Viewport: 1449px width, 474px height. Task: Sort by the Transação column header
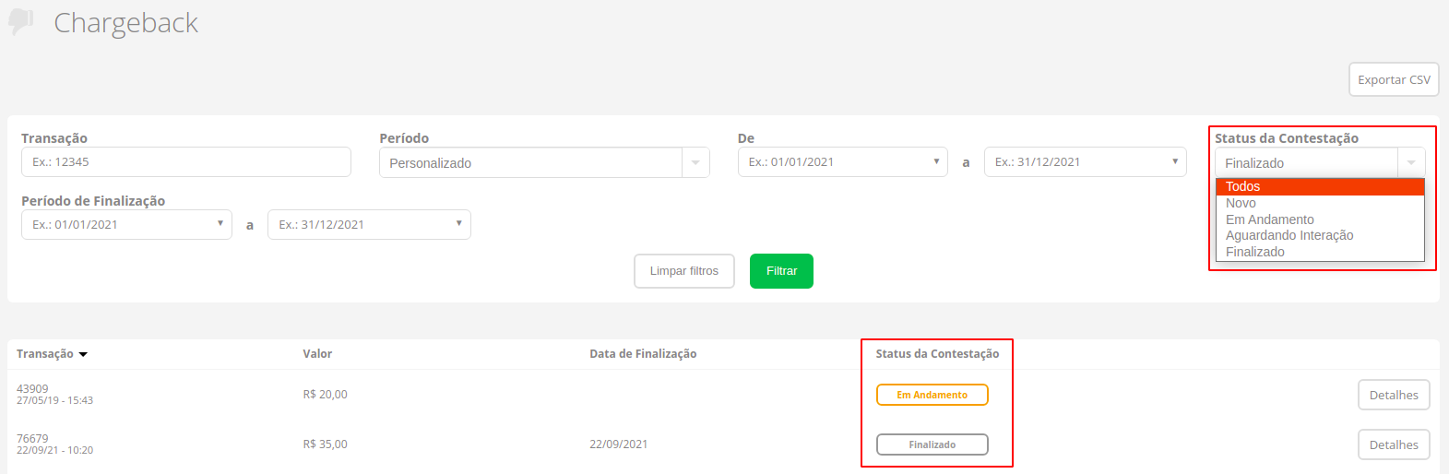pyautogui.click(x=52, y=354)
